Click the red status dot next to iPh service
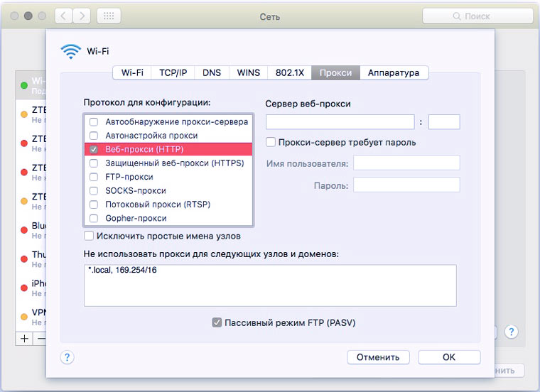This screenshot has height=392, width=540. click(x=24, y=288)
